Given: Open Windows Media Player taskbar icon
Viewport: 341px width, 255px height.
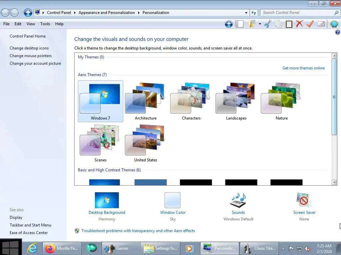Looking at the screenshot, I should (189, 248).
